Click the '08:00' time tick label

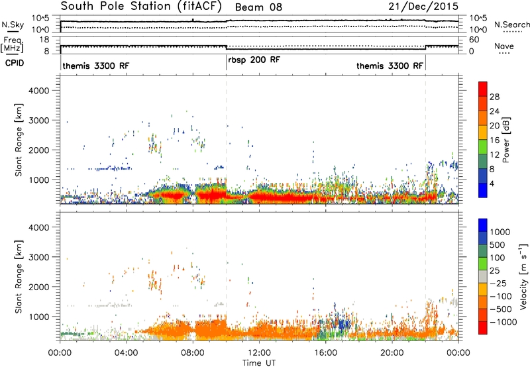pos(192,353)
